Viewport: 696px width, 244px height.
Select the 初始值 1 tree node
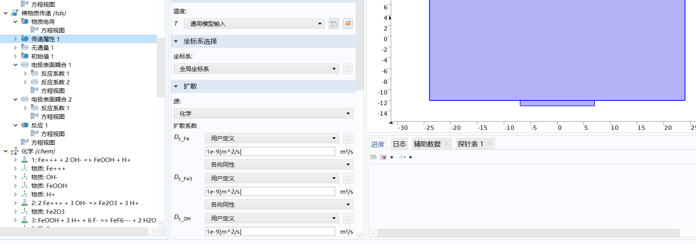(42, 56)
